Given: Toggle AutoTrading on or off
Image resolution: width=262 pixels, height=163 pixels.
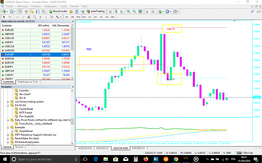Looking at the screenshot, I should [96, 11].
